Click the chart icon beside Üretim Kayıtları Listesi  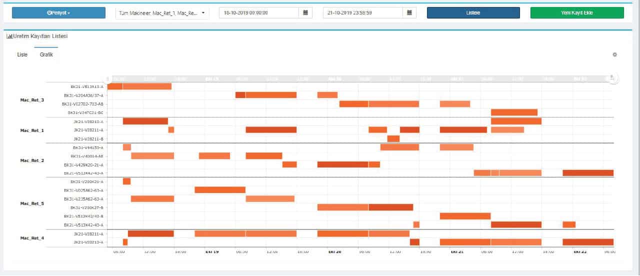tap(9, 36)
